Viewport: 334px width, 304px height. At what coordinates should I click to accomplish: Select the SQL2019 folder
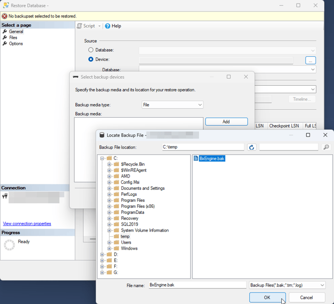click(x=129, y=224)
